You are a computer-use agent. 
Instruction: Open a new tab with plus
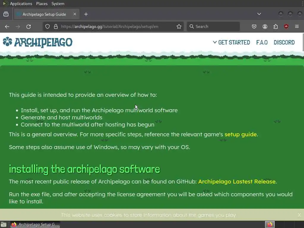point(86,14)
